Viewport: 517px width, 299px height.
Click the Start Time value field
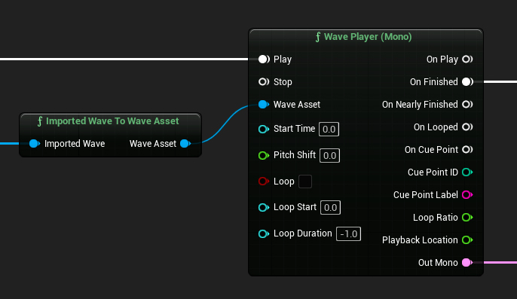[329, 130]
